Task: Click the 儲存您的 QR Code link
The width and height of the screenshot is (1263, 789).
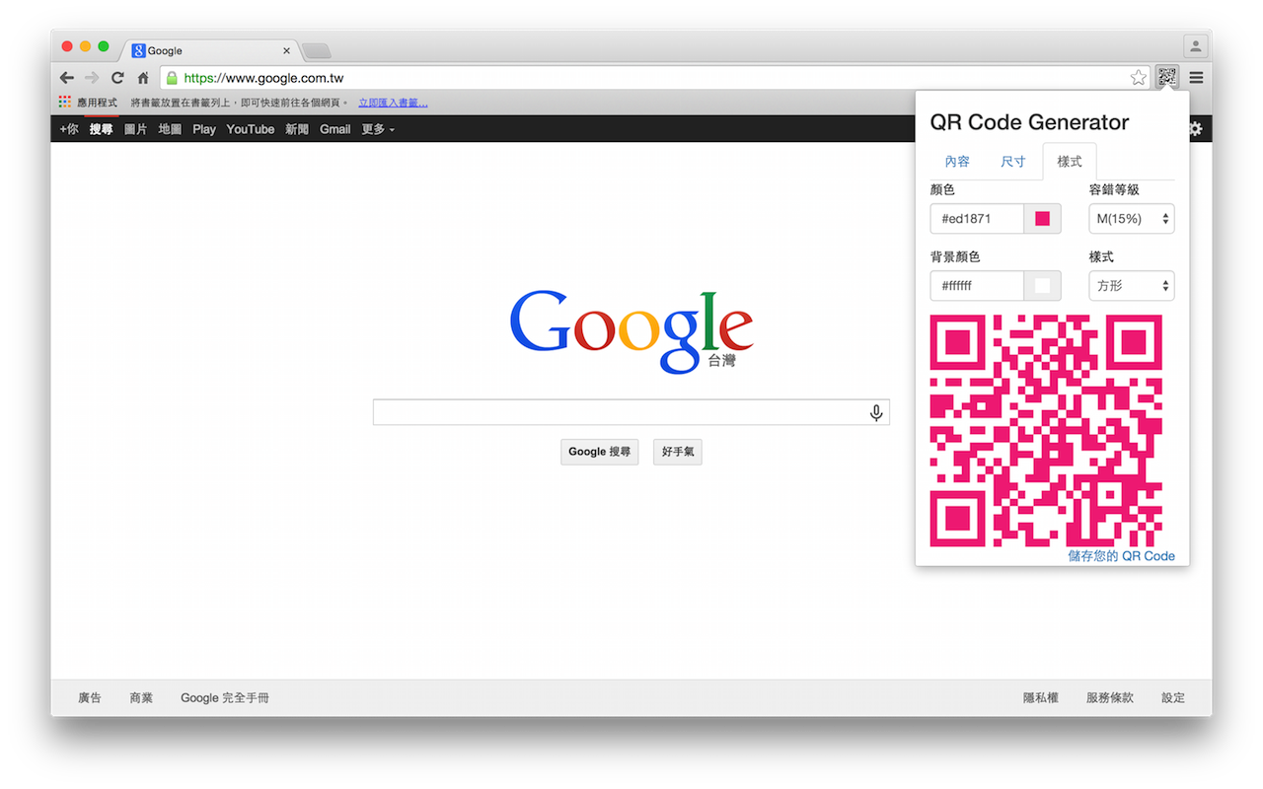Action: (1121, 555)
